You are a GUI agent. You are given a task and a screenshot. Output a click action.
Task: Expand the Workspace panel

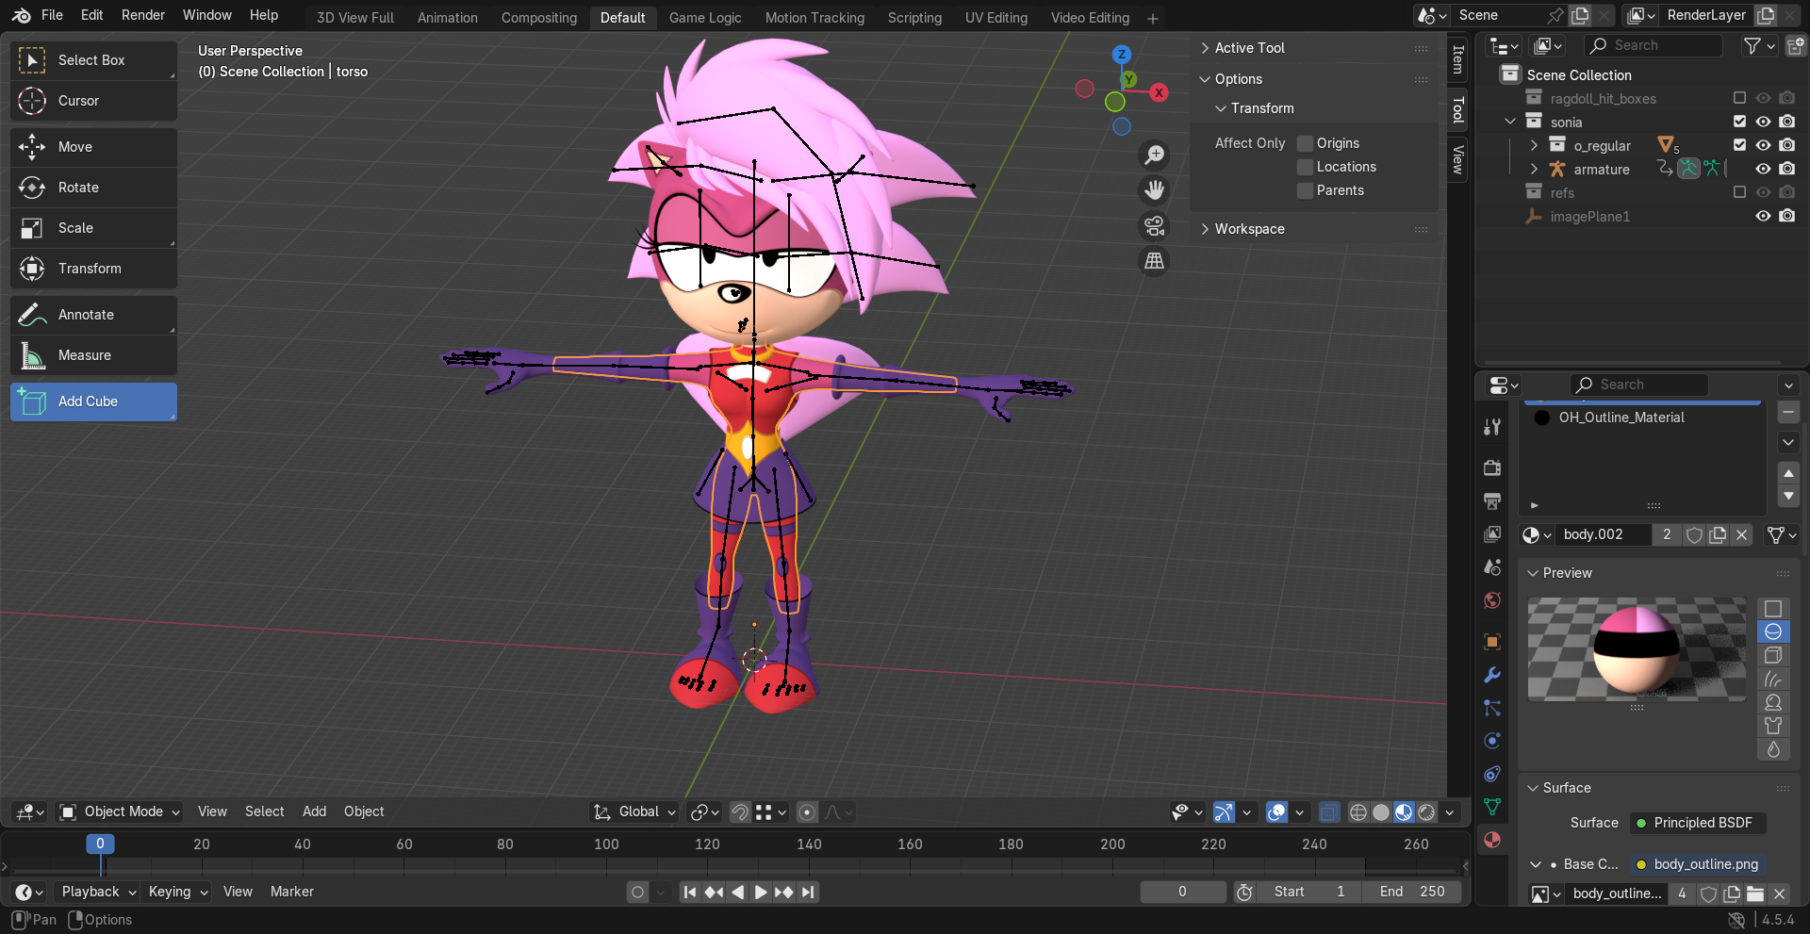[1249, 229]
